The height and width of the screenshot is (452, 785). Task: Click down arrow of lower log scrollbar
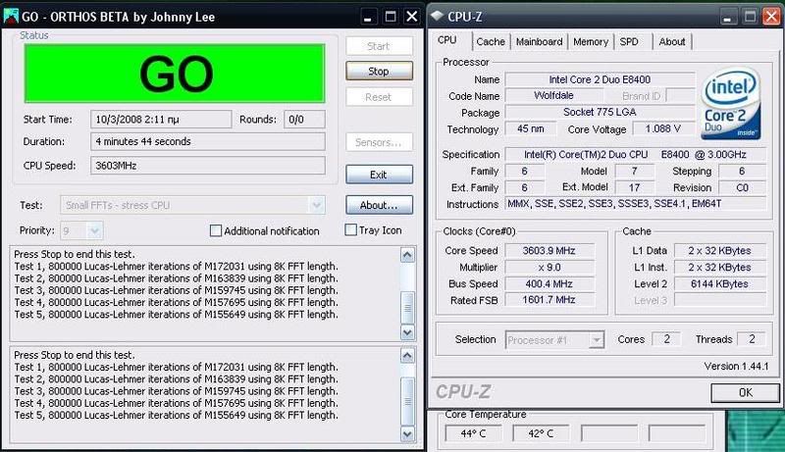[407, 434]
